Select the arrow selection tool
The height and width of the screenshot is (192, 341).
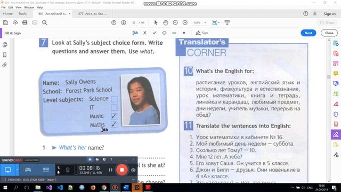pyautogui.click(x=156, y=22)
